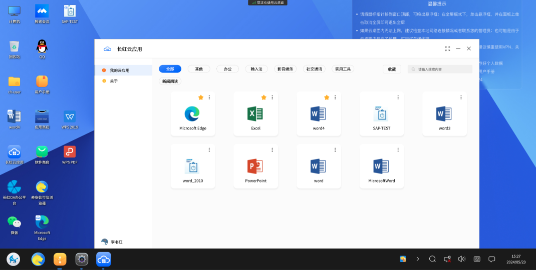
Task: Open the 回收站 desktop icon
Action: (x=15, y=49)
